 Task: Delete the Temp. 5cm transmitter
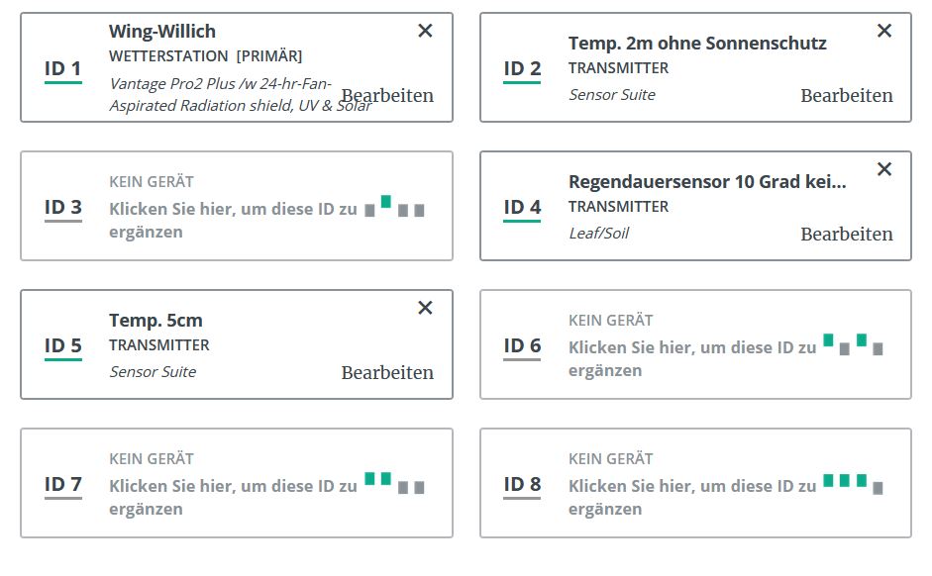(425, 308)
